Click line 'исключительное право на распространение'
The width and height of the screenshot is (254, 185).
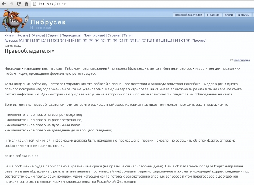[44, 120]
